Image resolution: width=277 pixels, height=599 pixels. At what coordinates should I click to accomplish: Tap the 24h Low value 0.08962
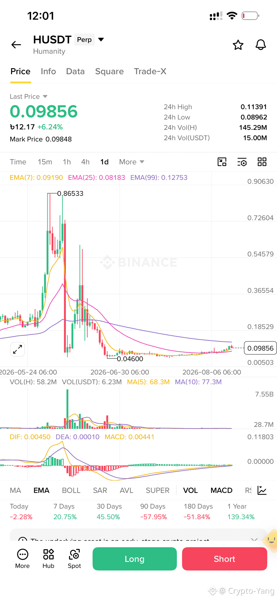click(254, 117)
